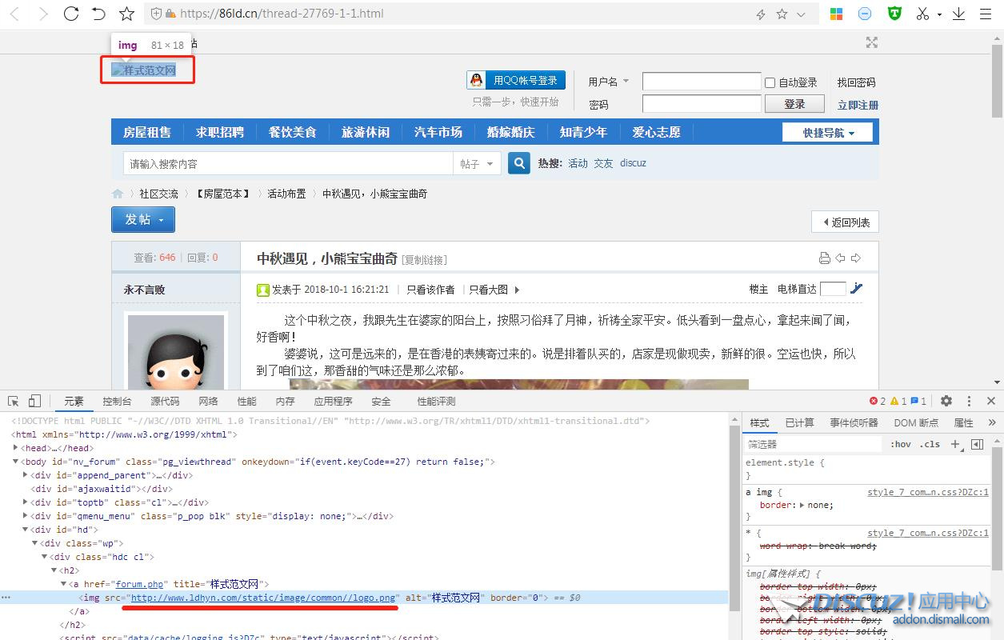Viewport: 1004px width, 640px height.
Task: Click the undo-close-tab arrow icon
Action: [x=98, y=14]
